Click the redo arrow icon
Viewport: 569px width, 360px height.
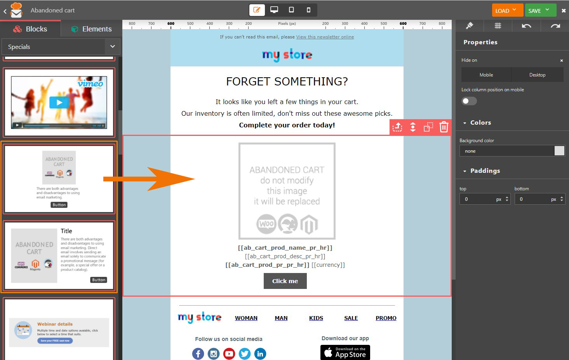(555, 26)
